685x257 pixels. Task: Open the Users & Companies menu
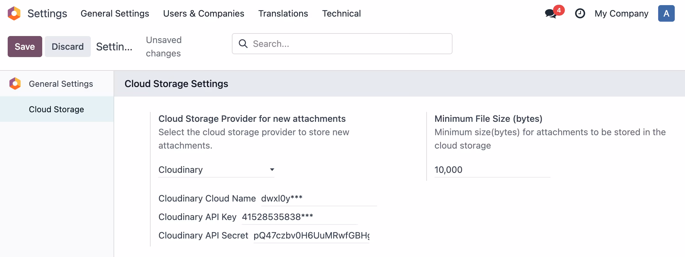(204, 13)
